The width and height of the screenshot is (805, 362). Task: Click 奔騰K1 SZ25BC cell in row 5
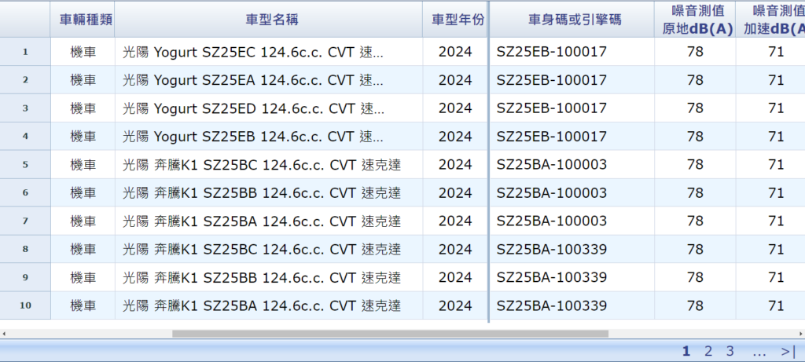click(x=269, y=165)
